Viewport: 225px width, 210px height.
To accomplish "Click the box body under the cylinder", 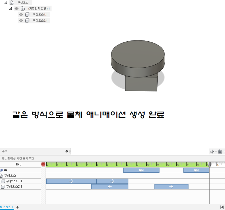I will click(141, 84).
